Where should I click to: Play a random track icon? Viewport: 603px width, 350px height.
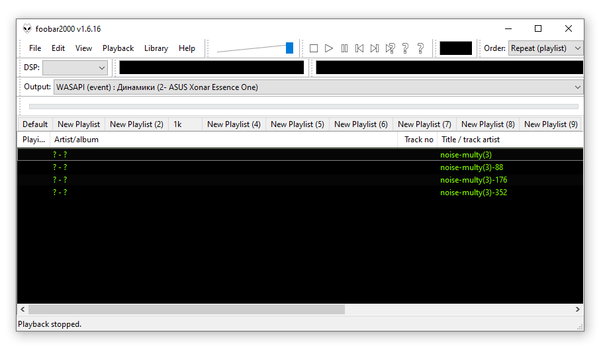click(390, 48)
